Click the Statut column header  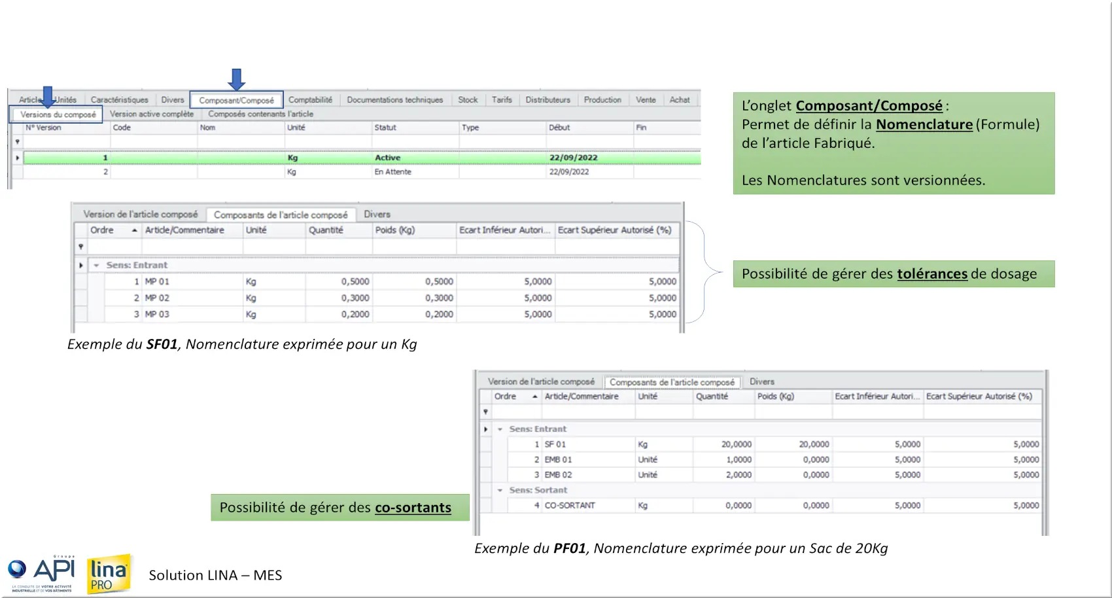415,128
